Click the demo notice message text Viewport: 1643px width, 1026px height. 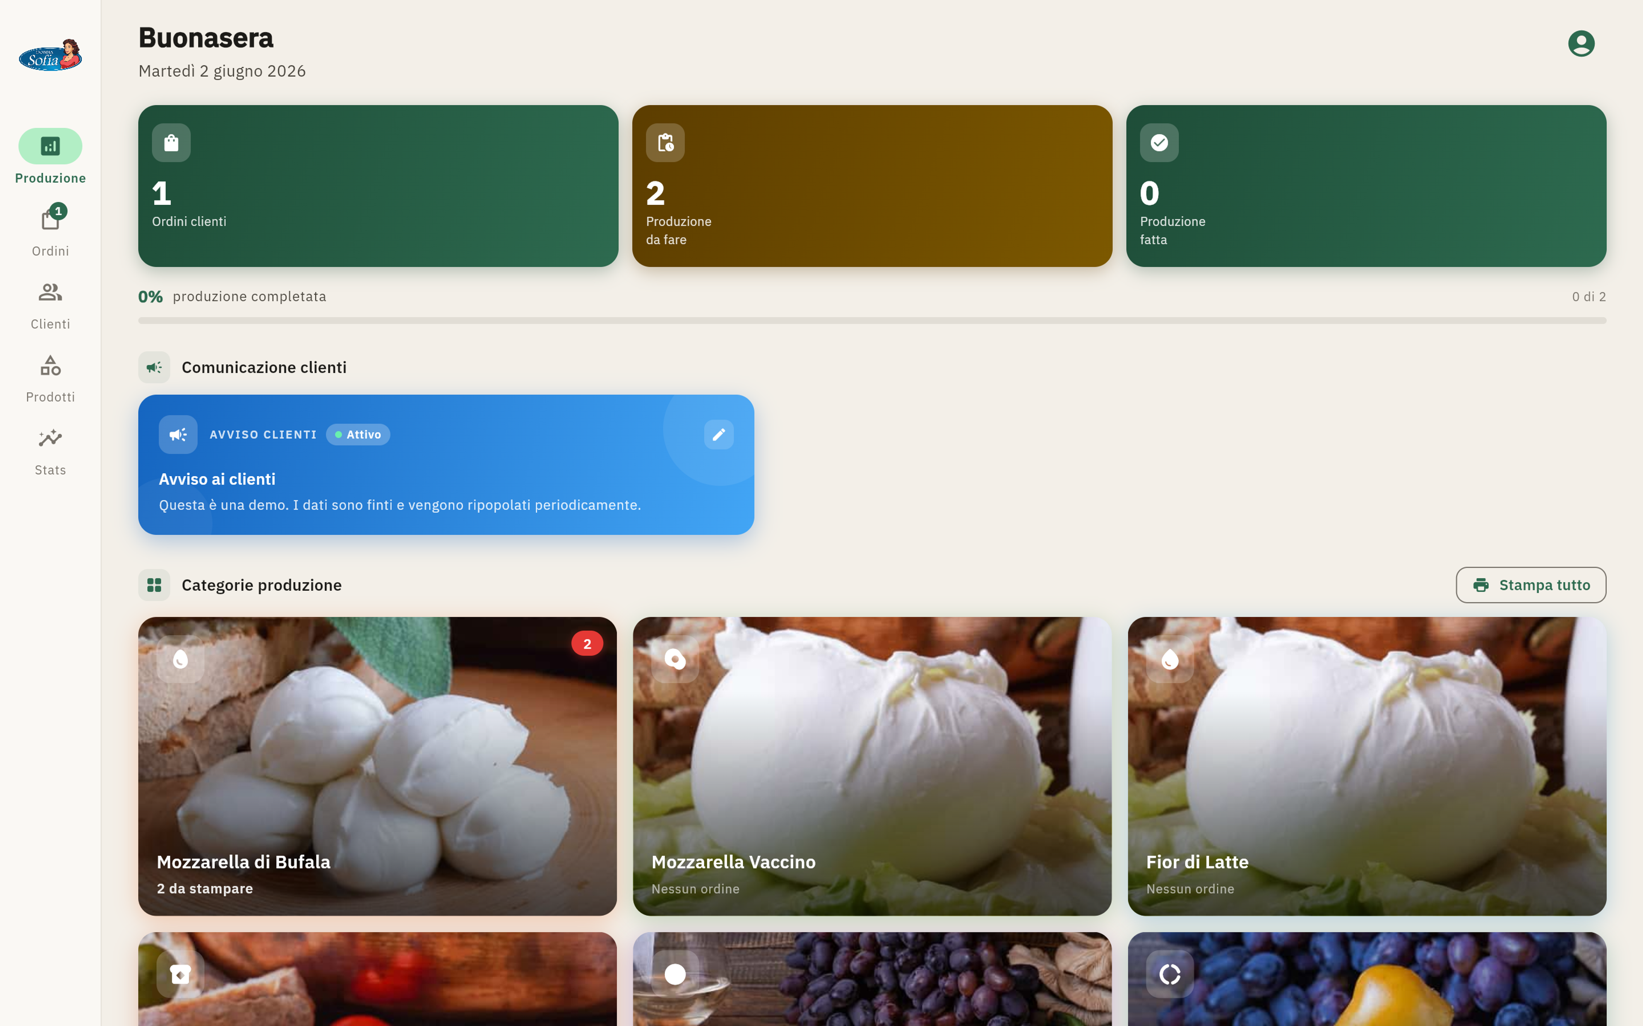click(x=400, y=505)
